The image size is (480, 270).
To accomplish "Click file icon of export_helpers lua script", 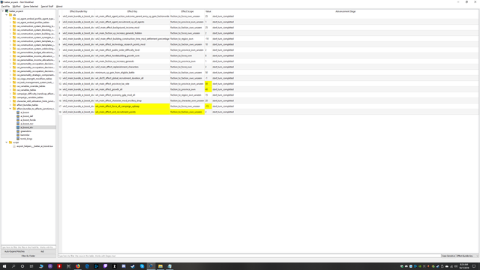I will click(x=14, y=146).
